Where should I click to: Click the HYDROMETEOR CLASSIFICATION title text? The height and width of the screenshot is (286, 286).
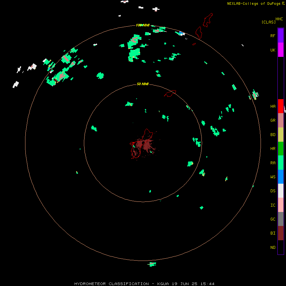(x=112, y=284)
